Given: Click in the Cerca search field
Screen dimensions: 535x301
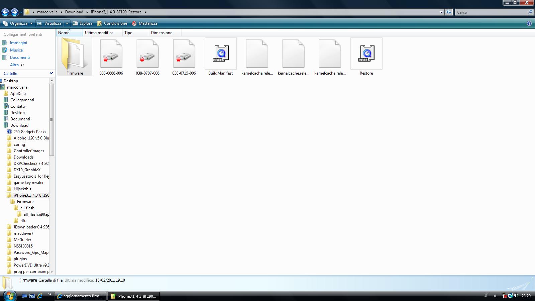Looking at the screenshot, I should (x=492, y=12).
